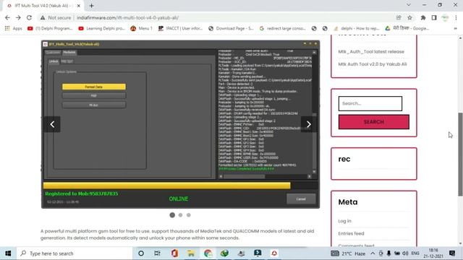Click the yellow Format Data button
The width and height of the screenshot is (463, 260).
(94, 87)
